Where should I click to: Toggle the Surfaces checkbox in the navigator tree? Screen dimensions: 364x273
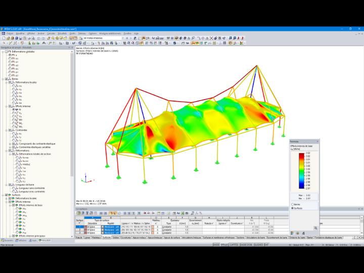pos(7,195)
